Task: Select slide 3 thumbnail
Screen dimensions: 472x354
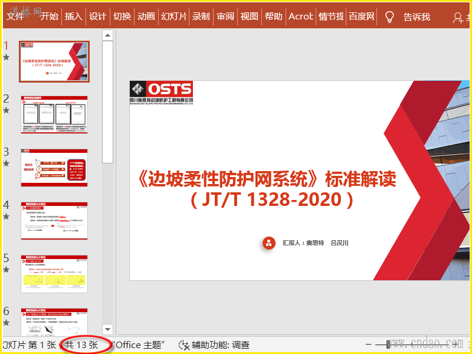Action: (54, 168)
